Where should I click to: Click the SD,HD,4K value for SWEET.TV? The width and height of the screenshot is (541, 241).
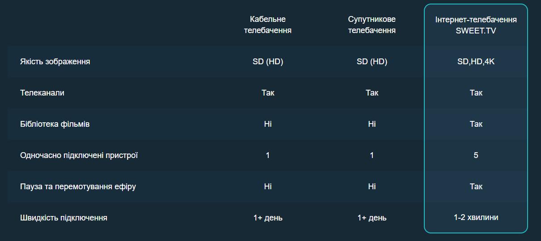[476, 62]
